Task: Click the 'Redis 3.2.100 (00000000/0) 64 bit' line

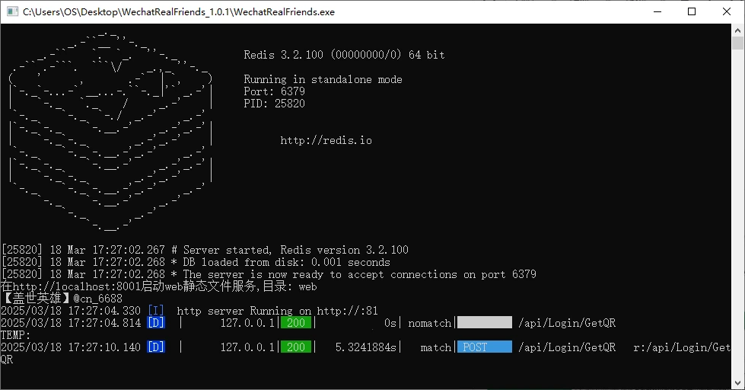Action: tap(344, 55)
